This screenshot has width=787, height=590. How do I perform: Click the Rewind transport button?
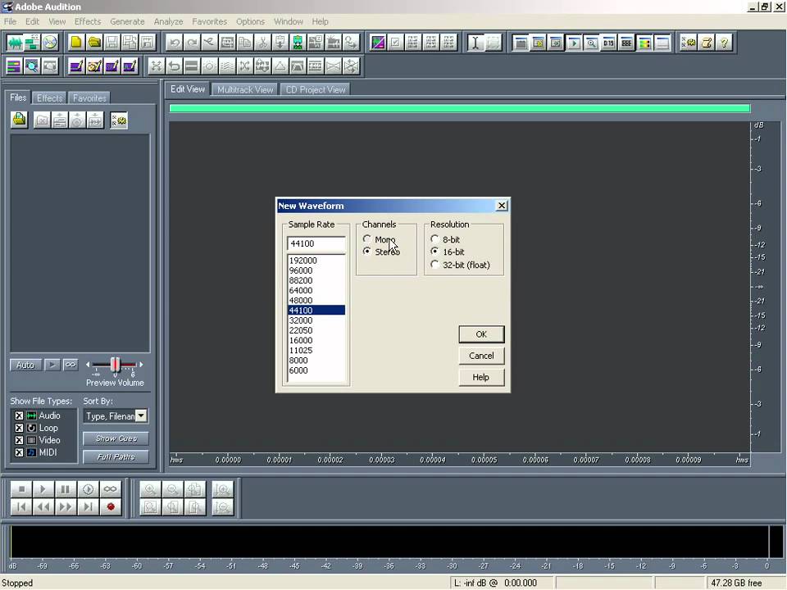[x=43, y=506]
